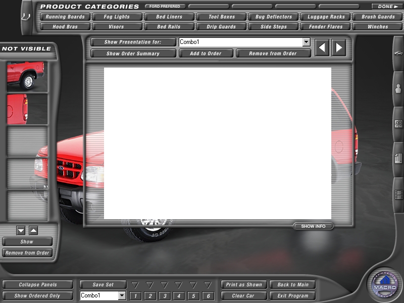Click Add to Order
The width and height of the screenshot is (404, 303).
206,54
